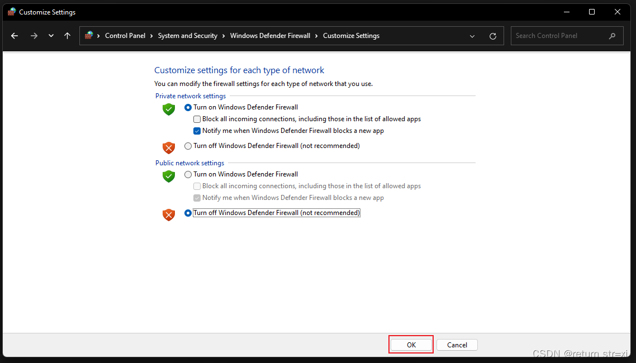Click disabled Block all incoming under public
636x363 pixels.
point(197,187)
